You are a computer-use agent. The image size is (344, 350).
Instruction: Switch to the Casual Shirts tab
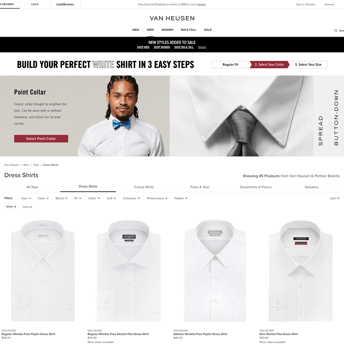[x=144, y=187]
